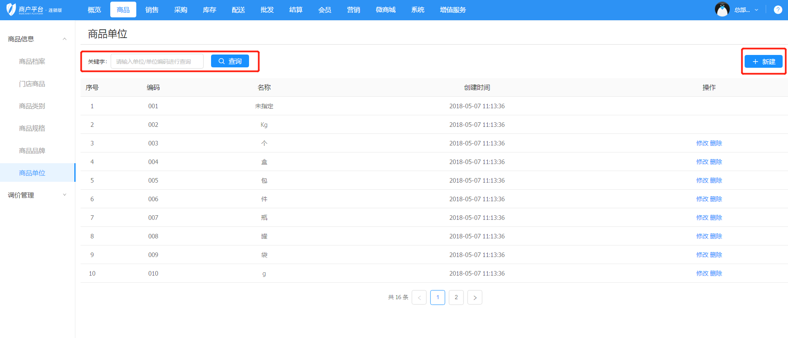Open the help question mark icon
788x338 pixels.
[x=778, y=10]
